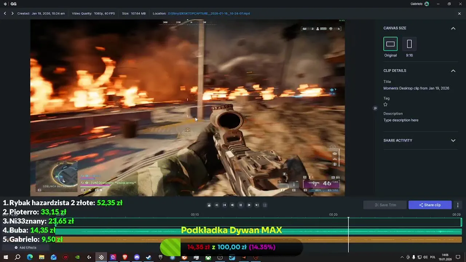466x262 pixels.
Task: Open Windows notification center
Action: tap(458, 257)
